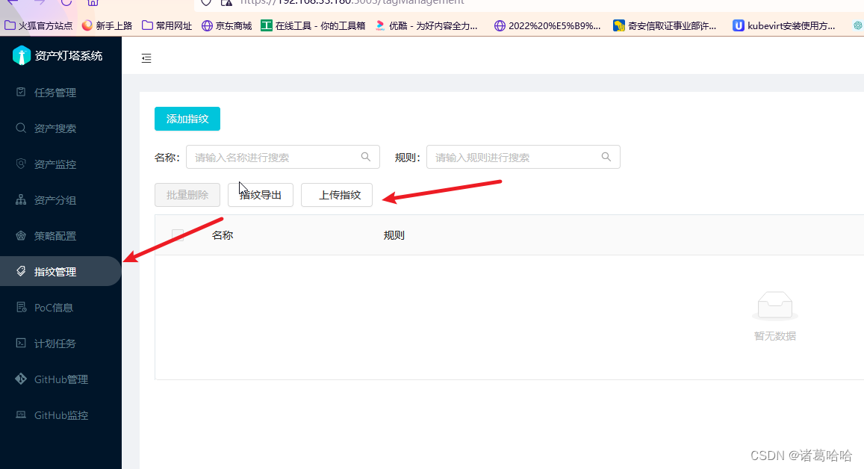Toggle the select-all checkbox in table header

[178, 235]
